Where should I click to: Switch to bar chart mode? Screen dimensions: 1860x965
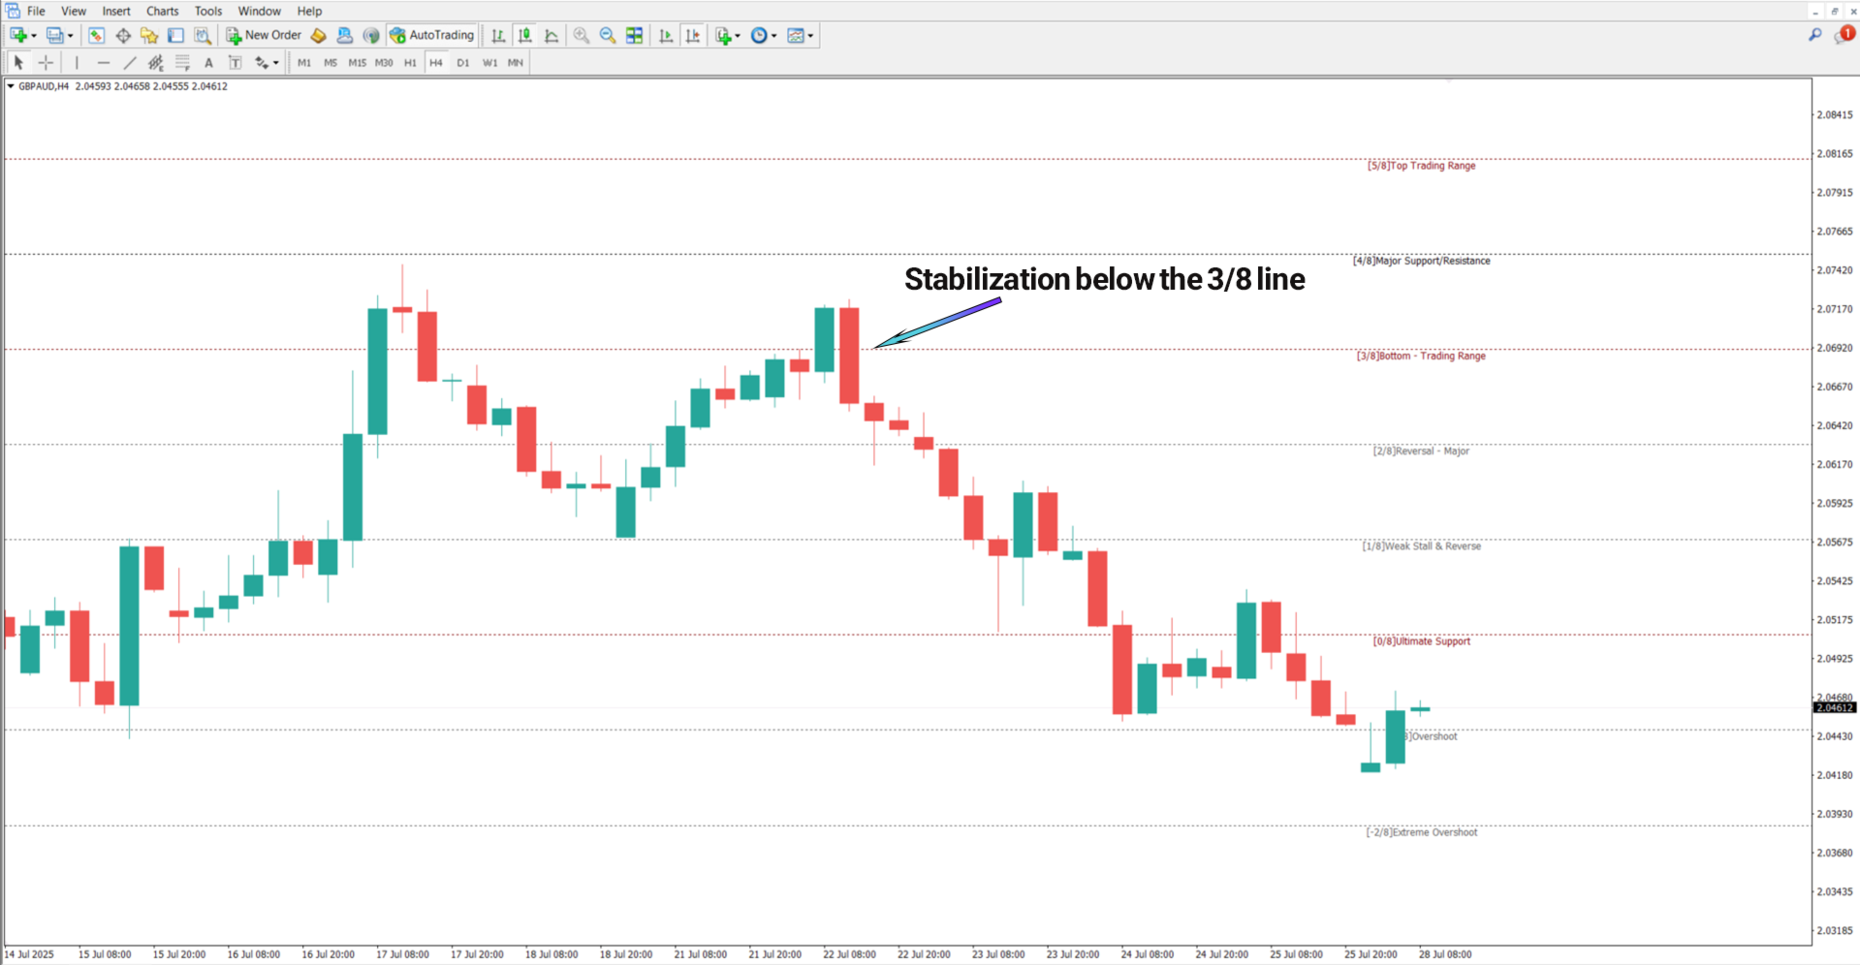pyautogui.click(x=498, y=35)
